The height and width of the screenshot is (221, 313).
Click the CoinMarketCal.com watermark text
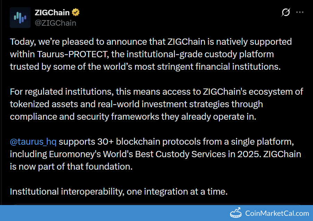tap(277, 213)
